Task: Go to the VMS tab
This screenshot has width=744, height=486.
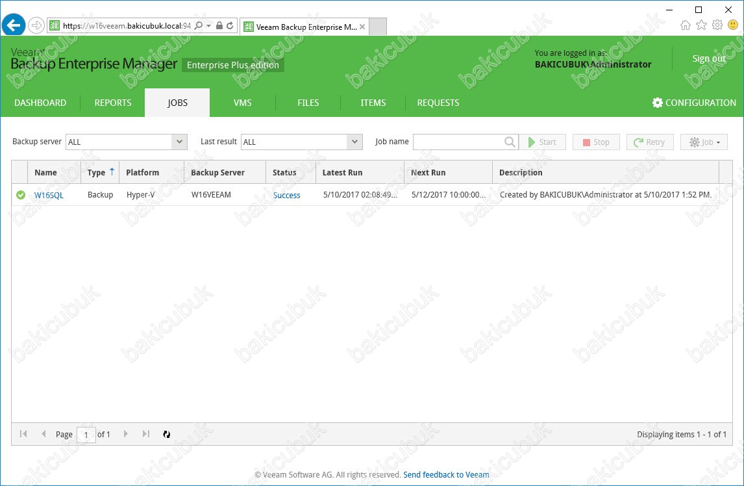Action: [x=242, y=103]
